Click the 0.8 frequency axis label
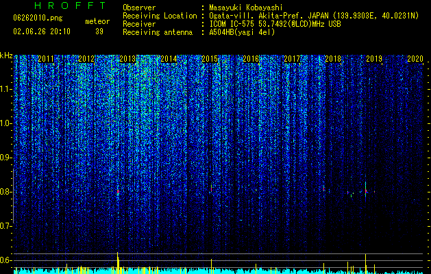 5,192
